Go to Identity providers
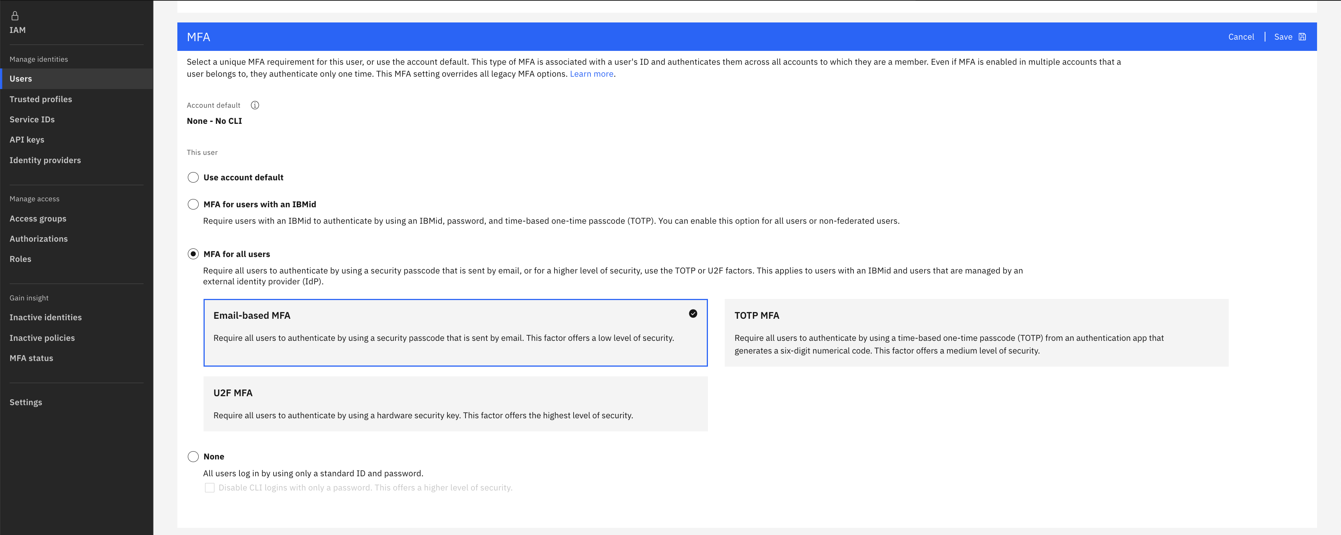1341x535 pixels. (45, 160)
